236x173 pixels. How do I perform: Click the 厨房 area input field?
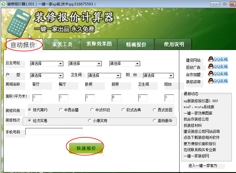click(116, 98)
